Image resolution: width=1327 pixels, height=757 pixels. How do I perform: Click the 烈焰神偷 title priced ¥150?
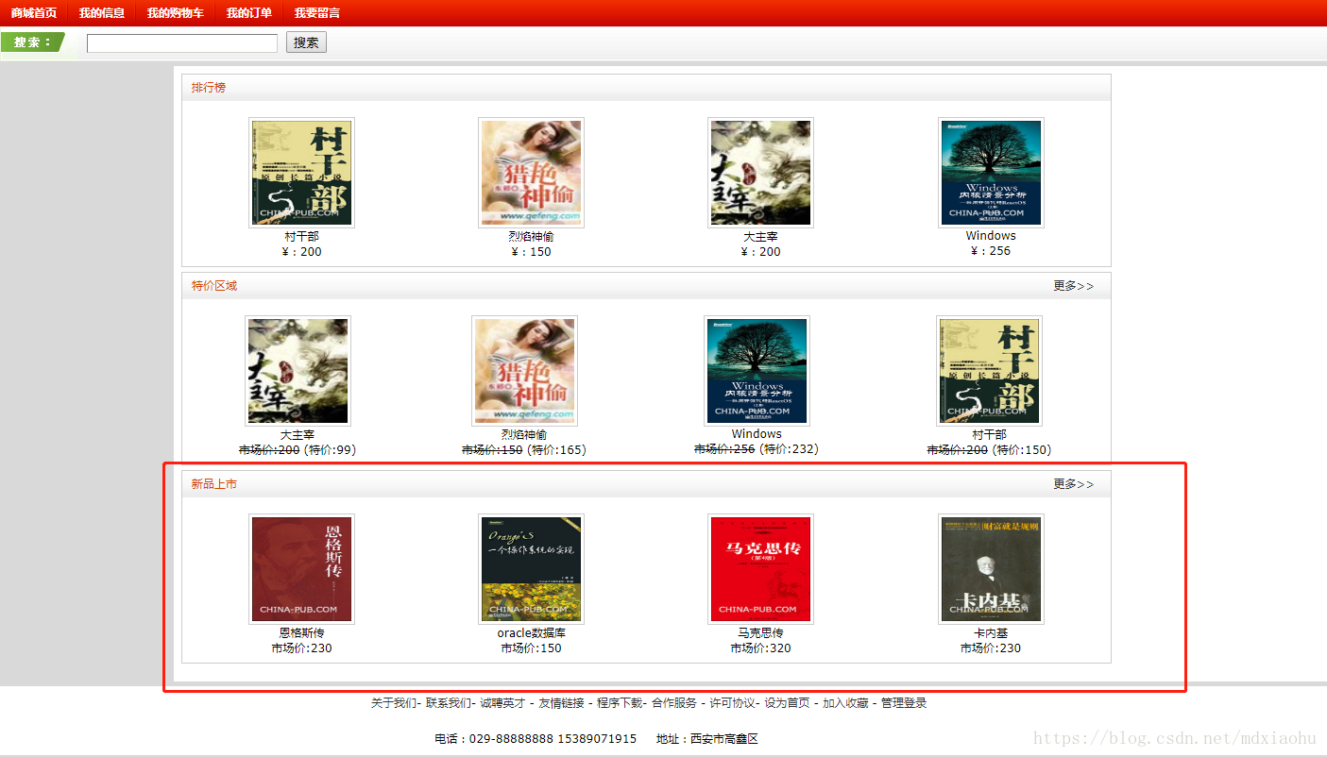[531, 236]
